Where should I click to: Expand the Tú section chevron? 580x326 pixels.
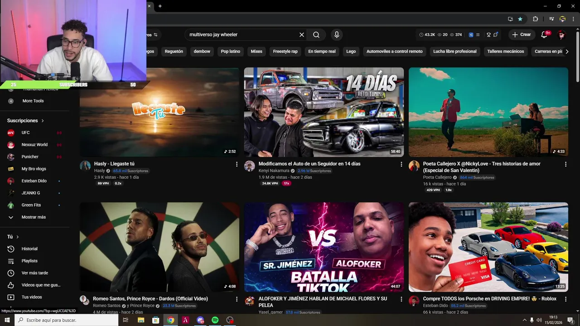[18, 237]
